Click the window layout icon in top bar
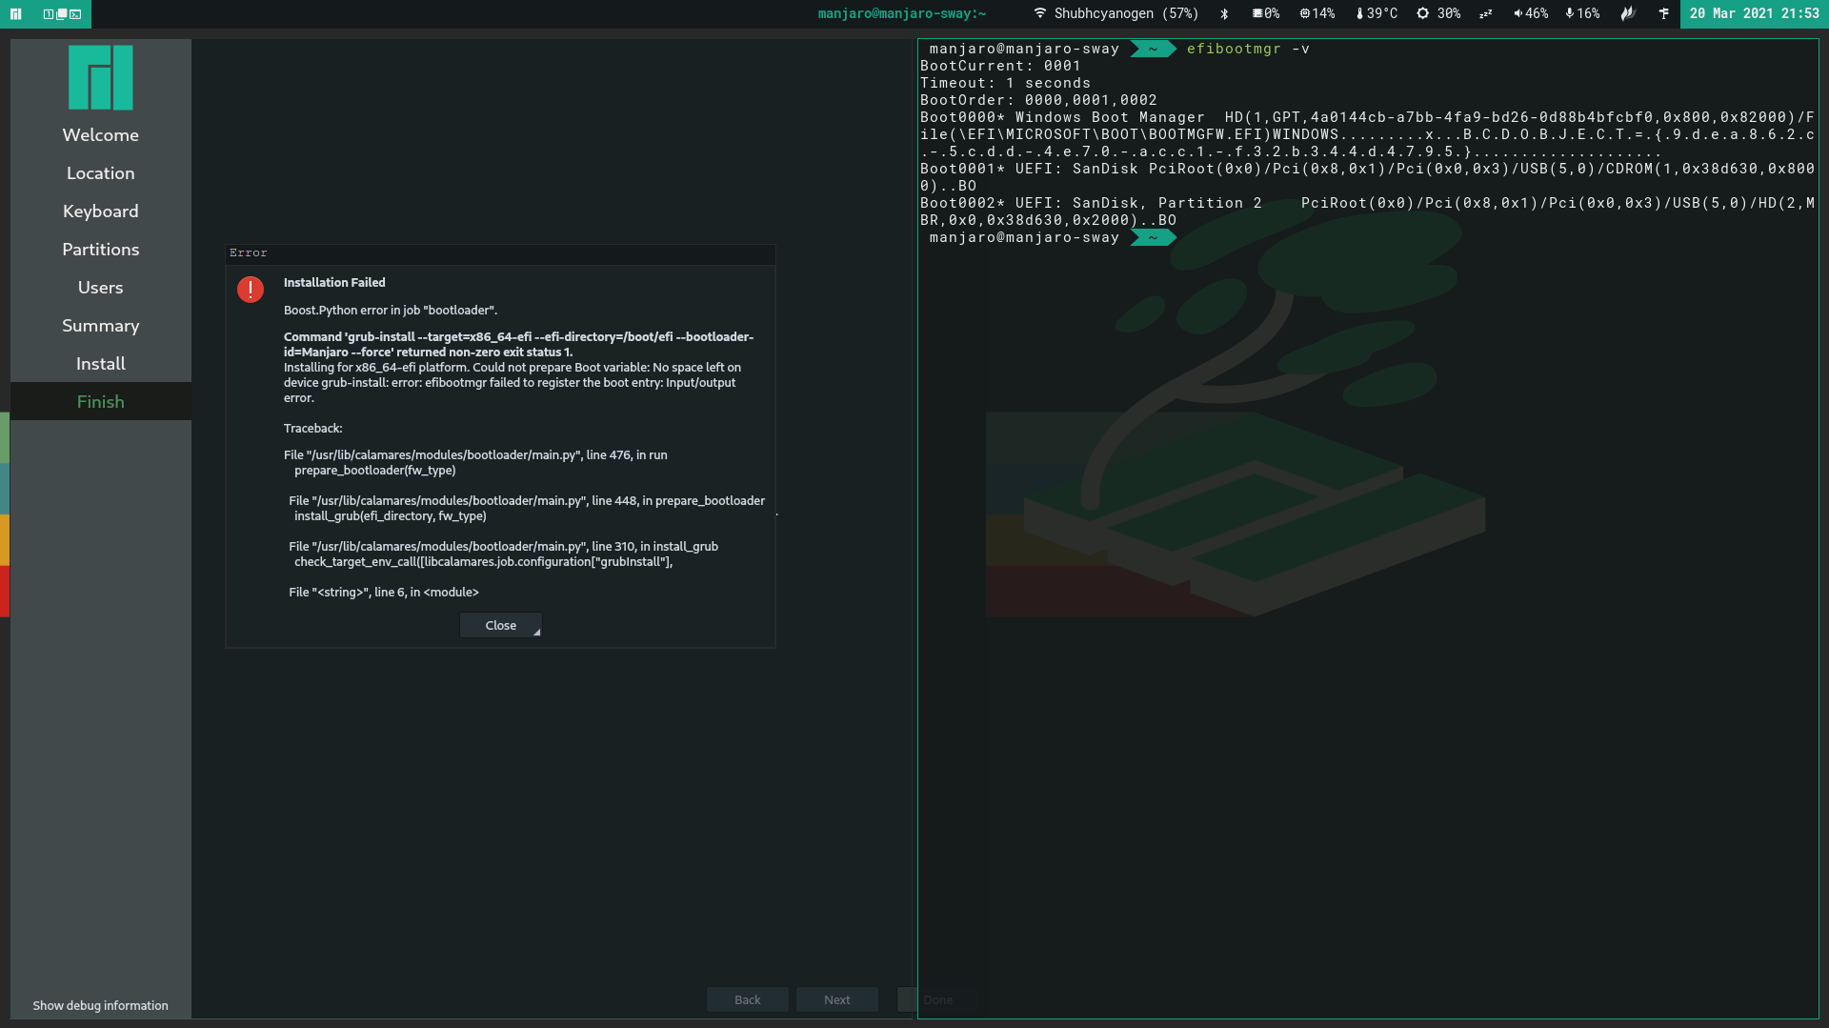Viewport: 1829px width, 1028px height. [x=61, y=14]
